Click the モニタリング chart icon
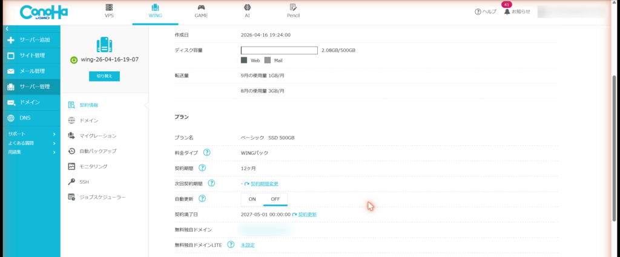Viewport: 620px width, 257px height. click(x=71, y=166)
